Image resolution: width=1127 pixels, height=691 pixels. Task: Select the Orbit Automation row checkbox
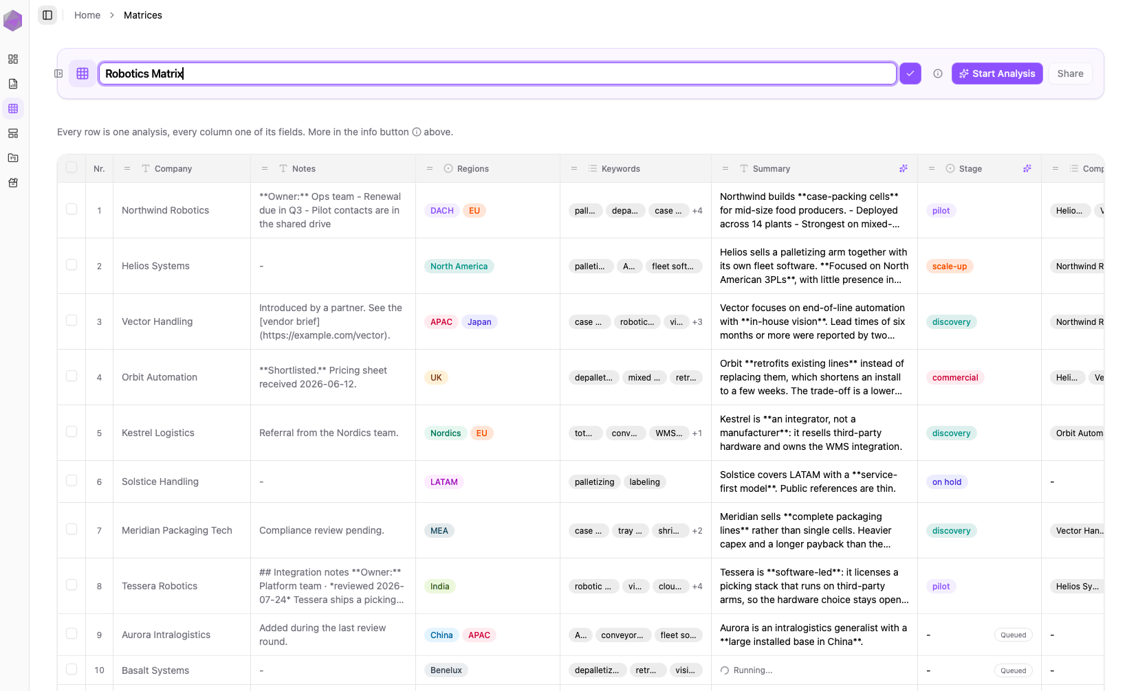[72, 376]
